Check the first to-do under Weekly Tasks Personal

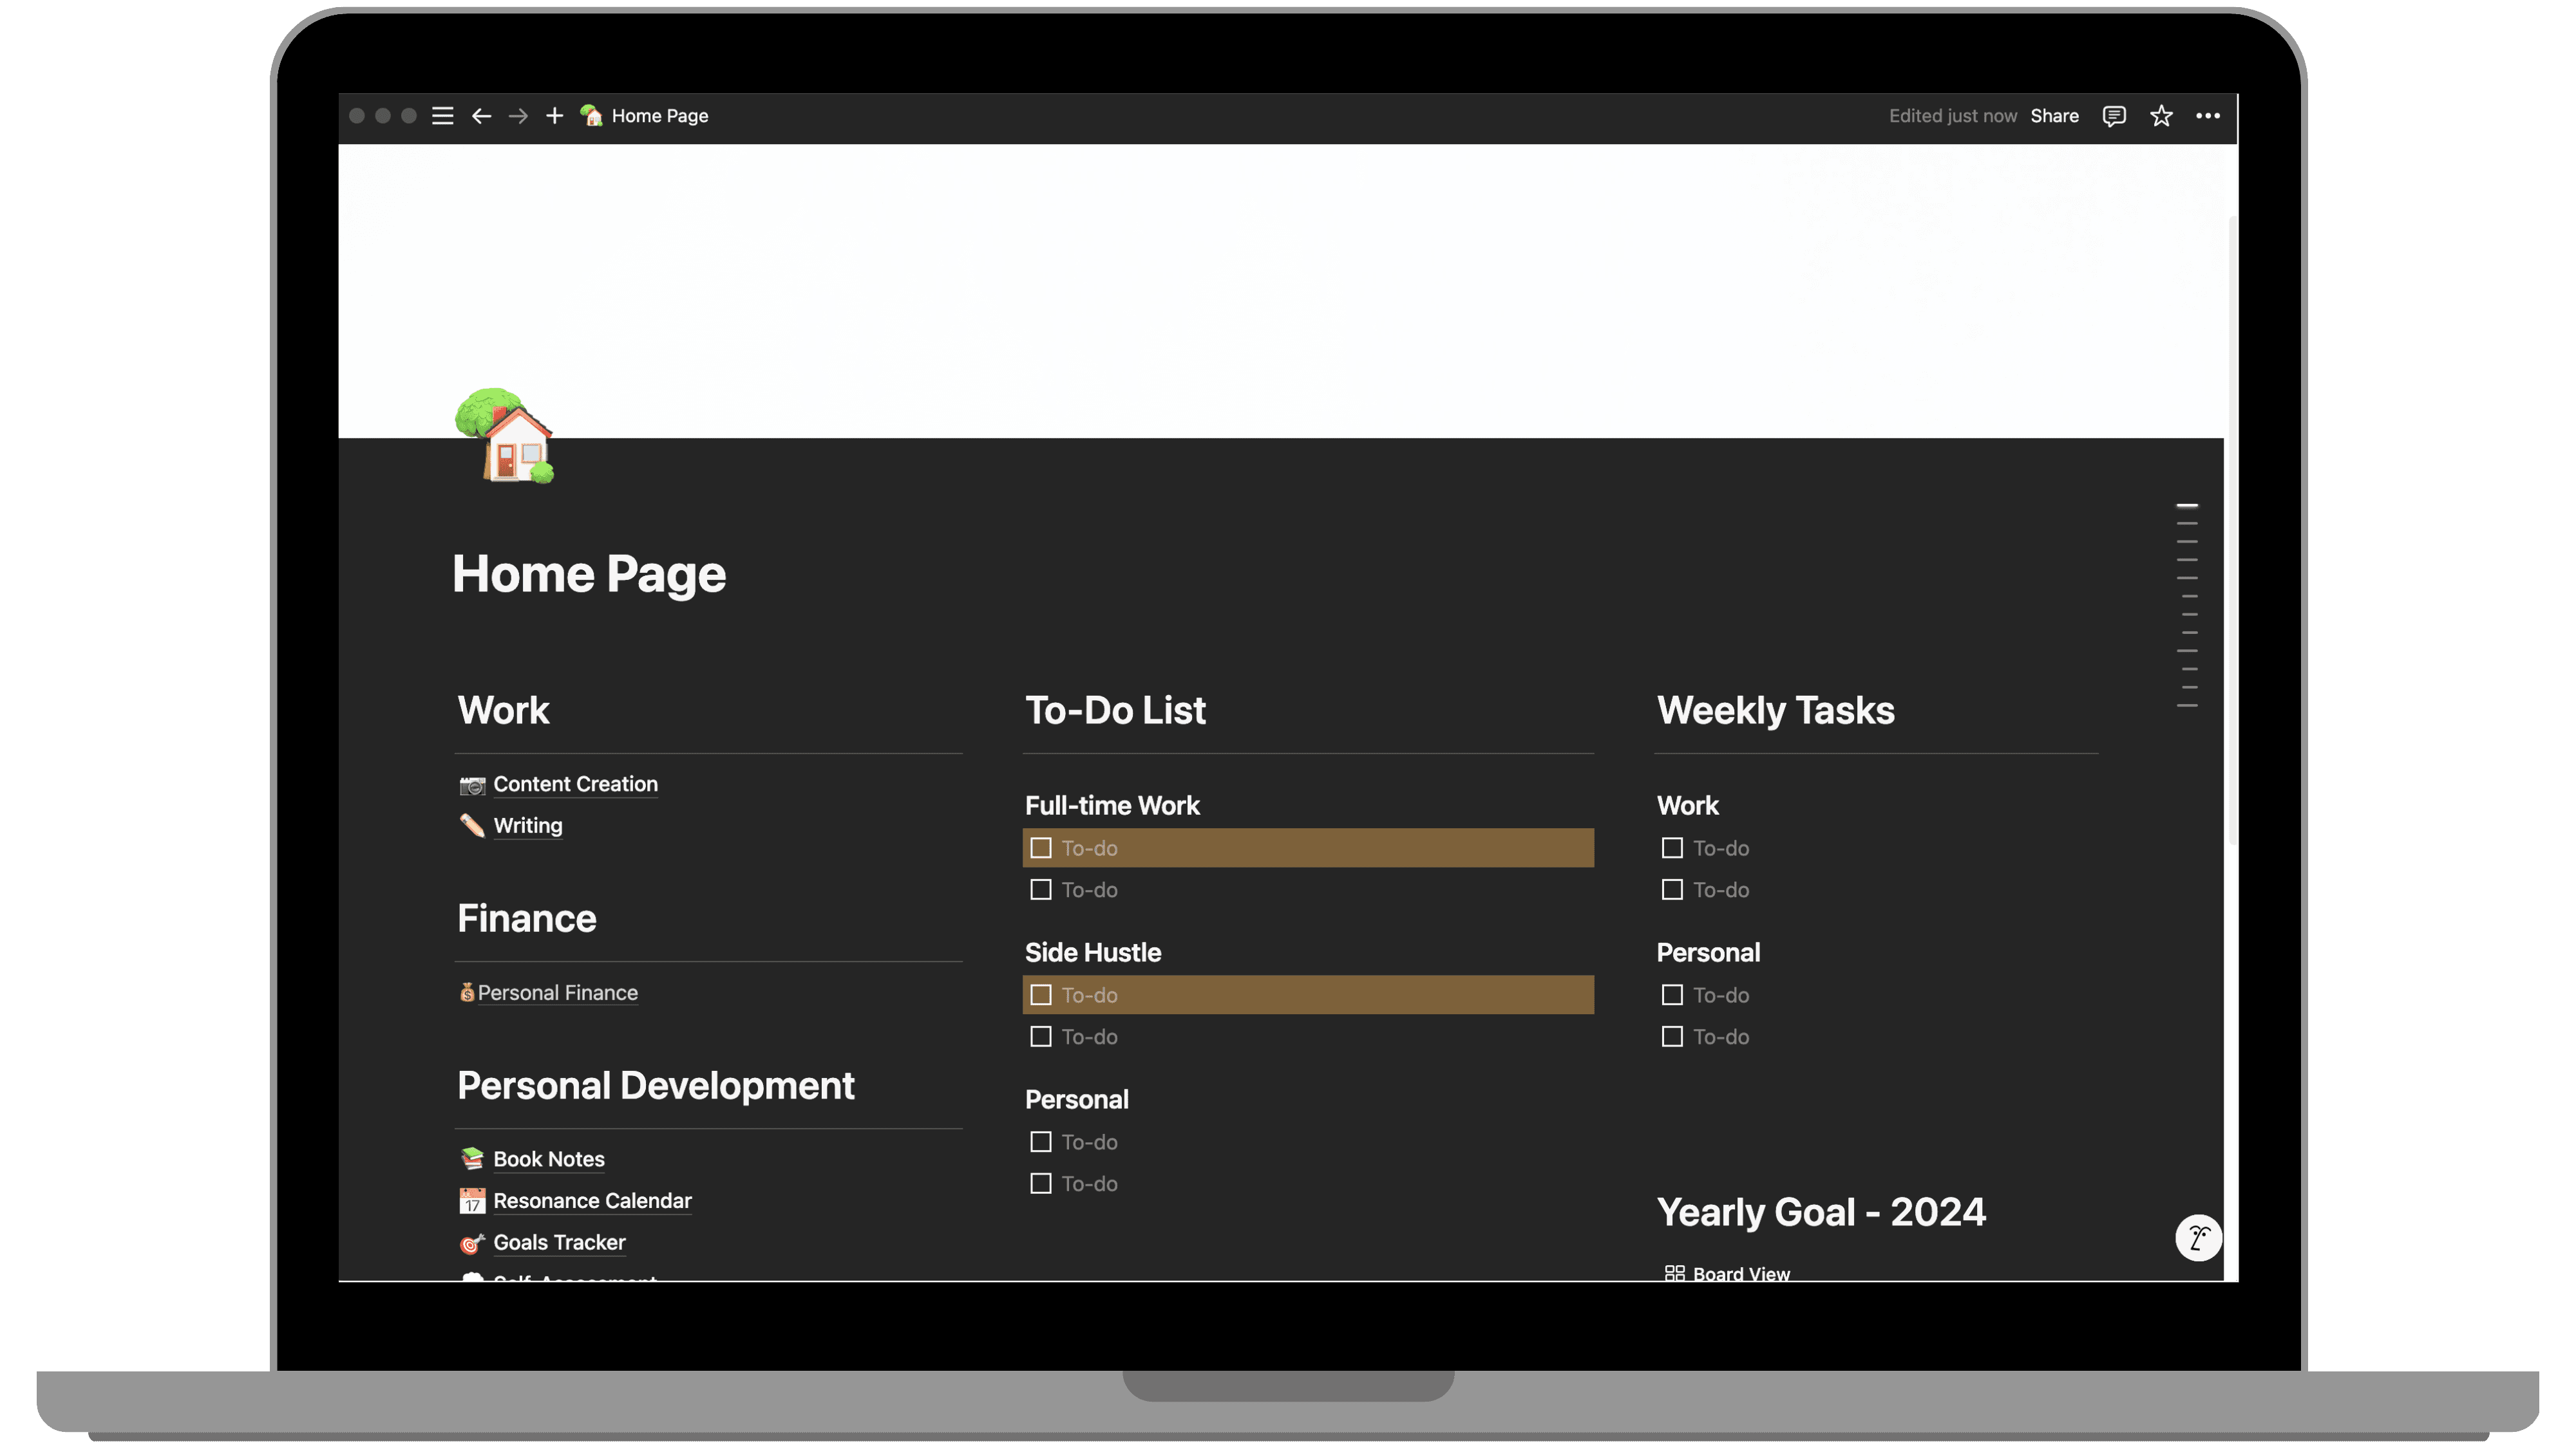pos(1672,996)
